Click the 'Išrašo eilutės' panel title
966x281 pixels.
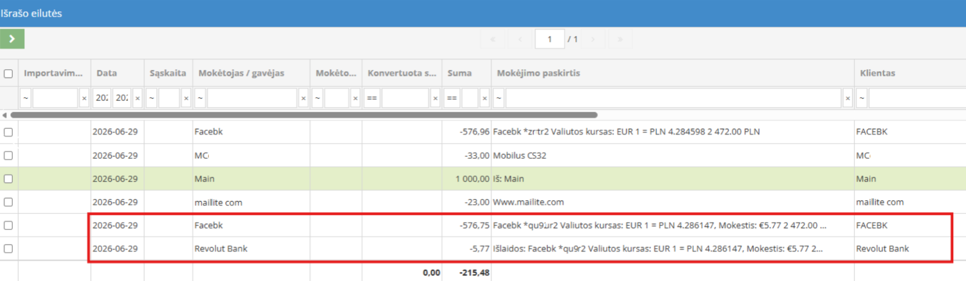point(31,13)
